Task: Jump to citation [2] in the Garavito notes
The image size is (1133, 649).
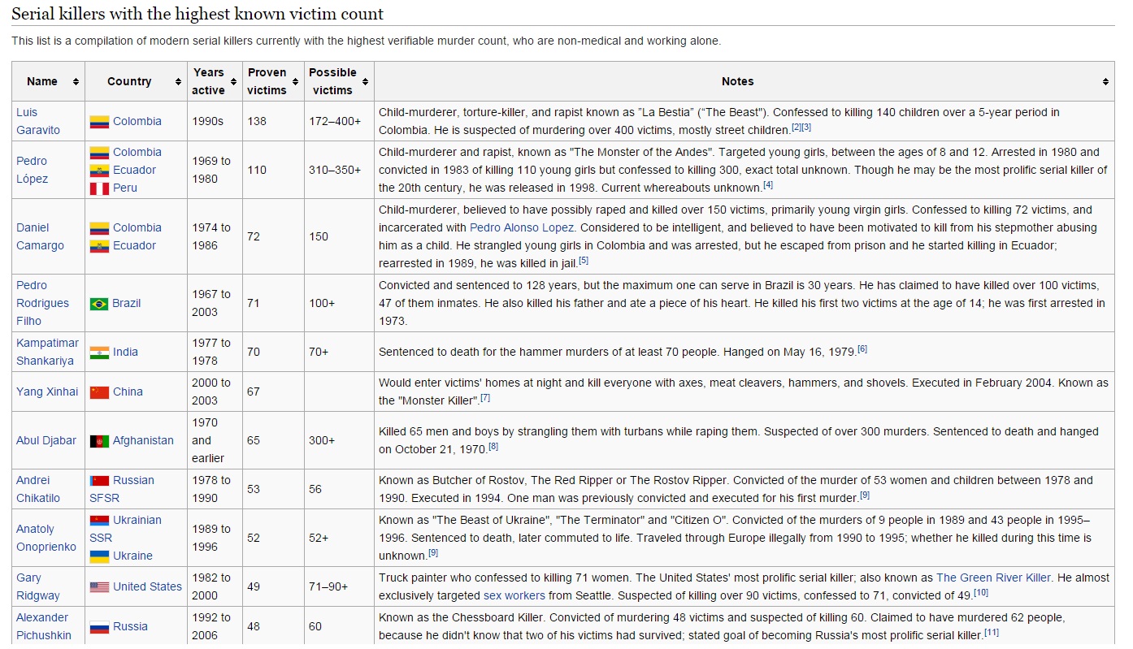Action: pyautogui.click(x=797, y=128)
